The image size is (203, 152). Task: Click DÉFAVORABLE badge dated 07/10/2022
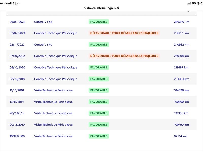(x=124, y=56)
